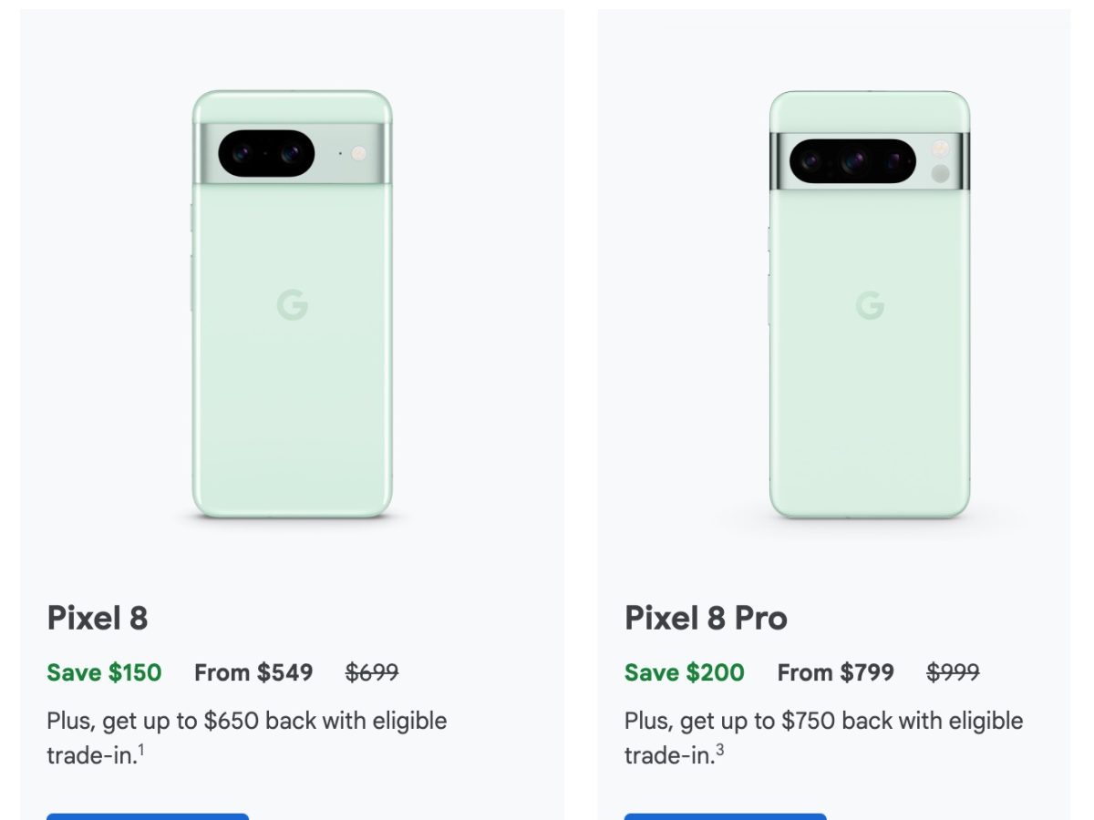Open footnote 3 after Pixel 8 Pro trade-in

click(720, 750)
